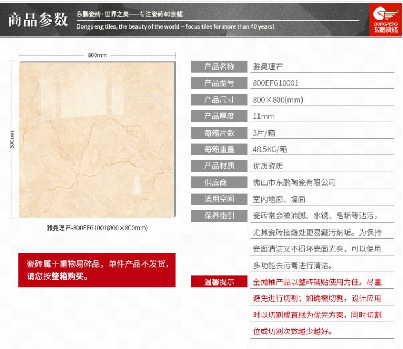Click the slogan 东鹏瓷砖·世界之美 text

tap(103, 14)
